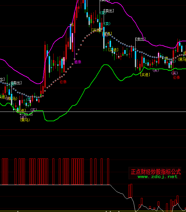Click the tall twin red bars beside white indicator curve
The width and height of the screenshot is (186, 212).
[130, 191]
